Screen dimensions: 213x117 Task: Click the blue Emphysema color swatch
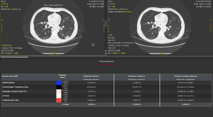(x=59, y=83)
